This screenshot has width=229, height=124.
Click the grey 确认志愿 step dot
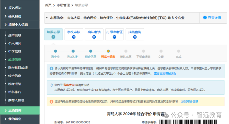coord(126,51)
